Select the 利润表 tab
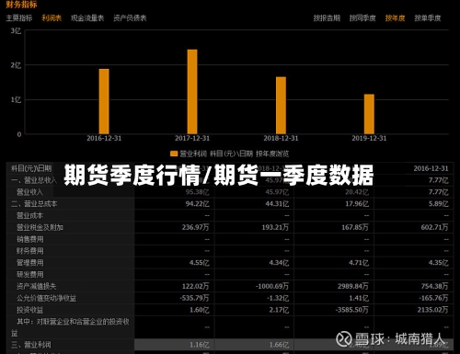Image resolution: width=460 pixels, height=354 pixels. (x=52, y=18)
